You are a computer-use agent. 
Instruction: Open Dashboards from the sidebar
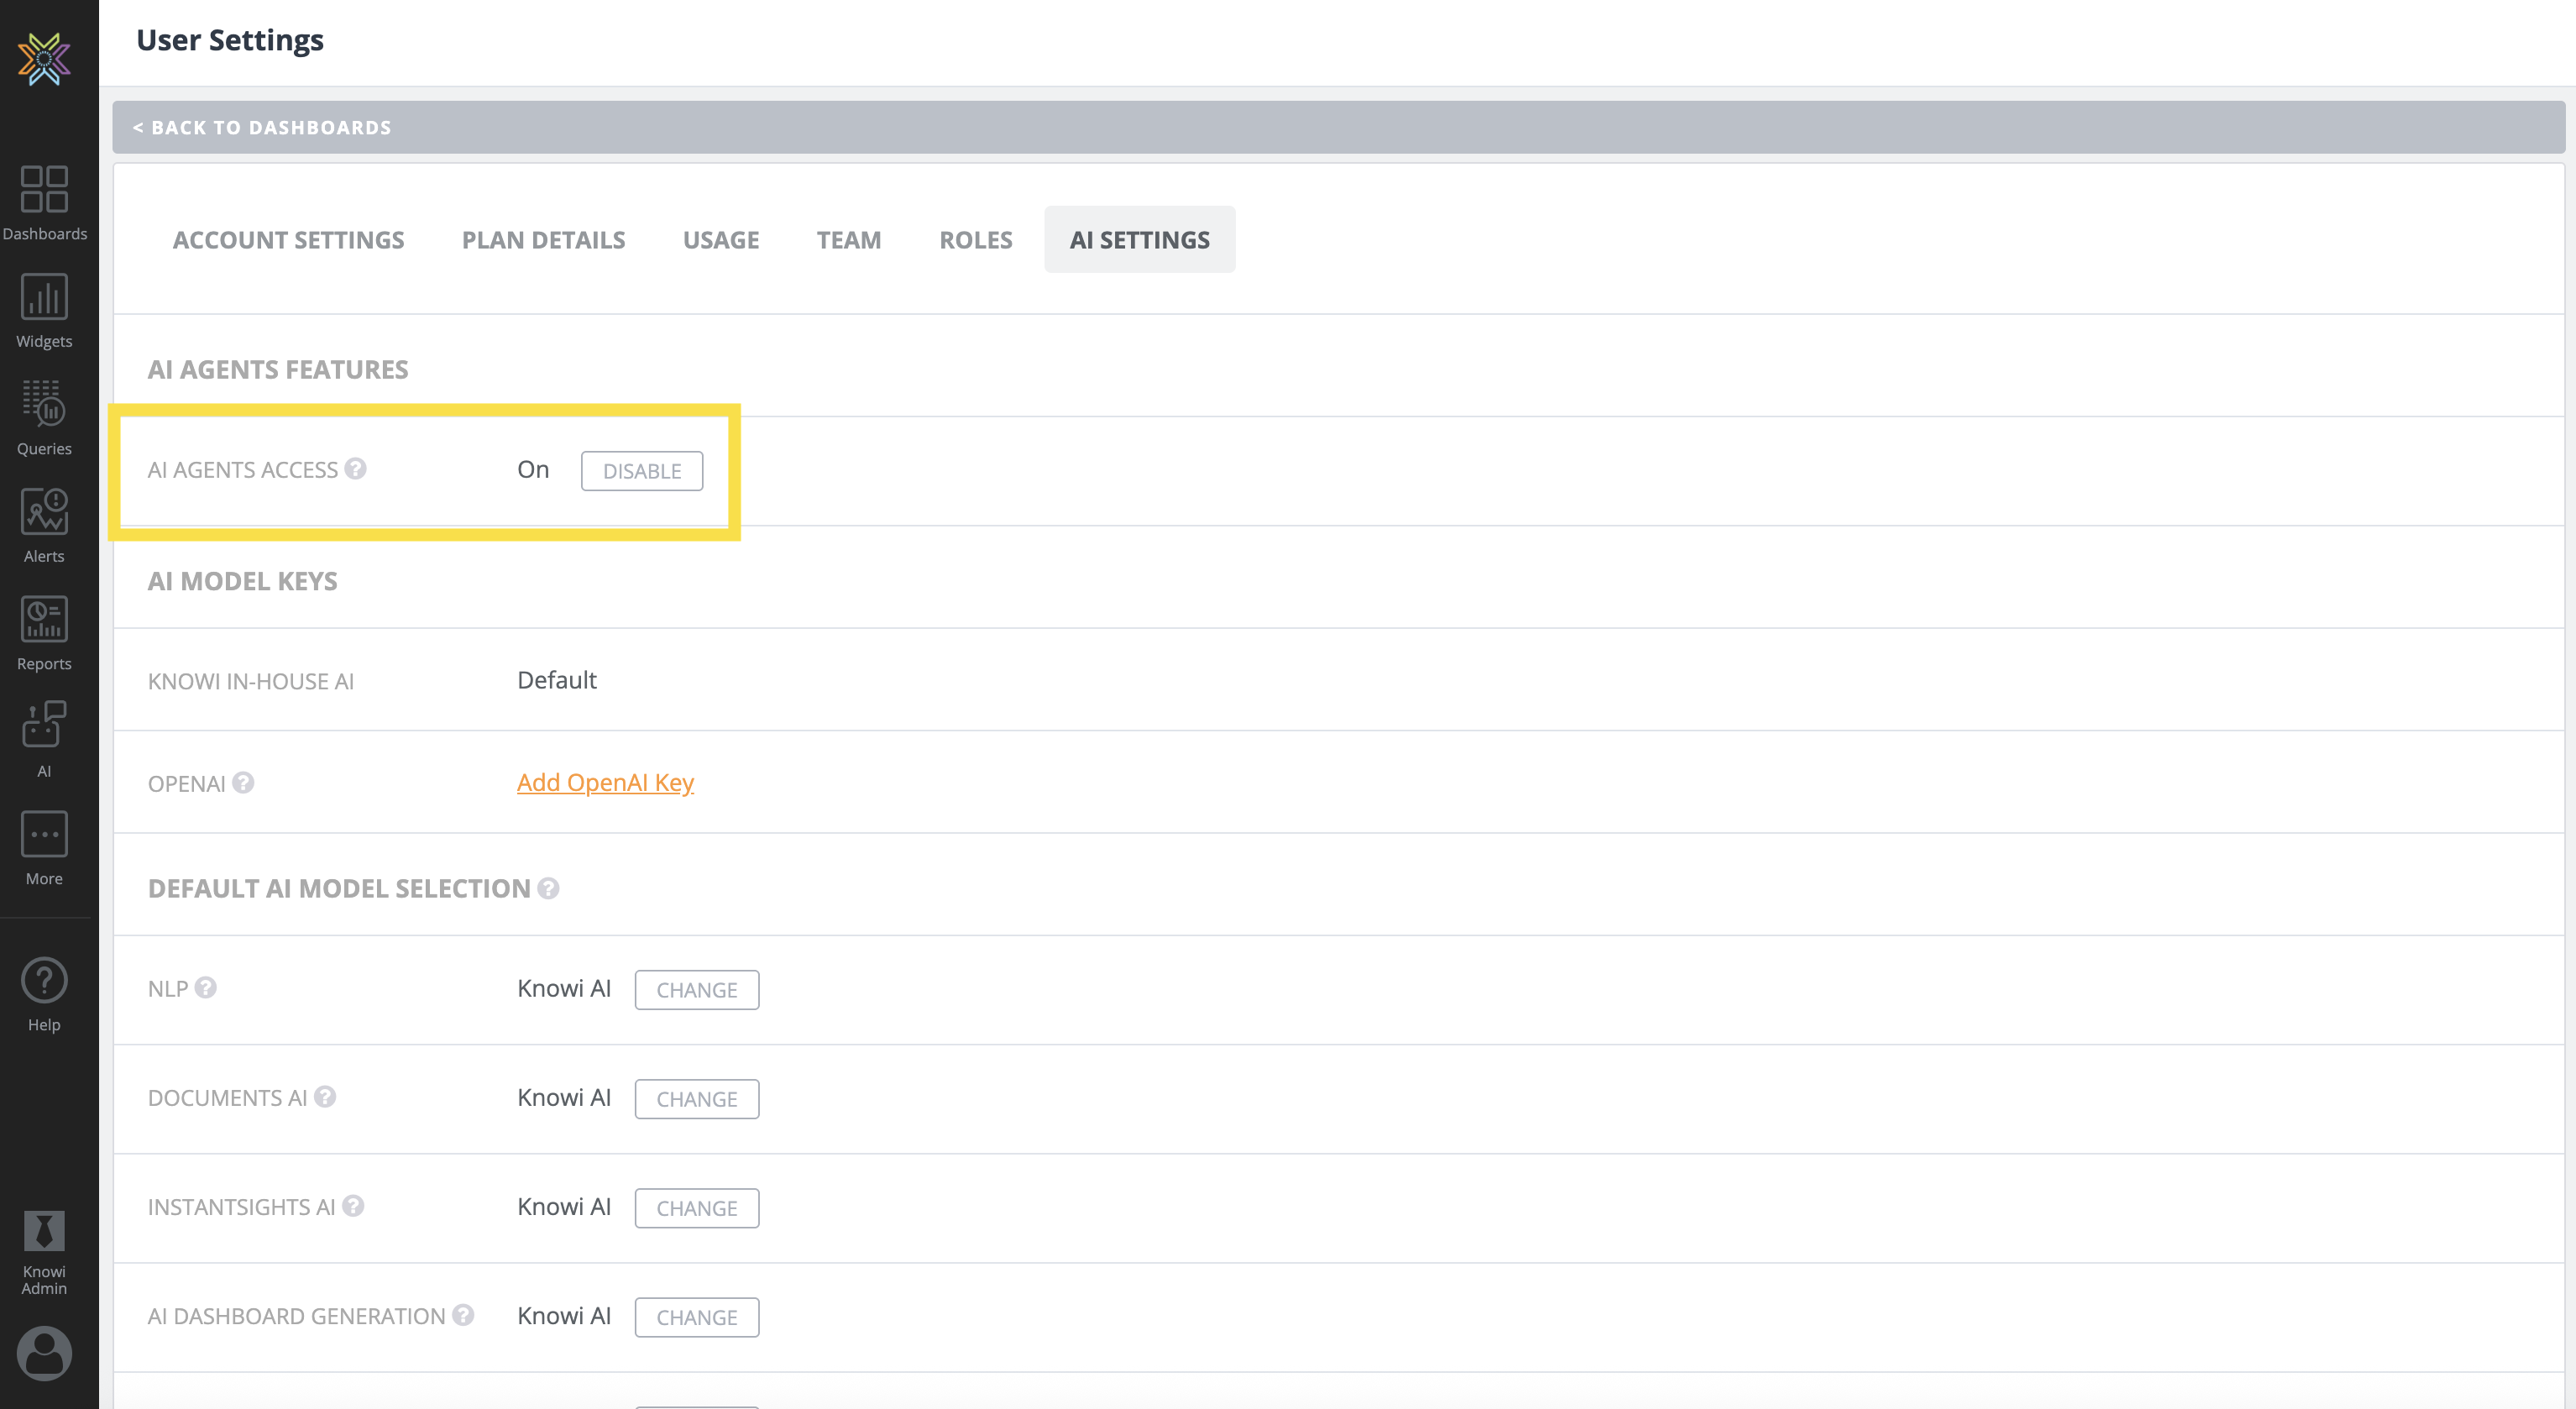coord(44,203)
